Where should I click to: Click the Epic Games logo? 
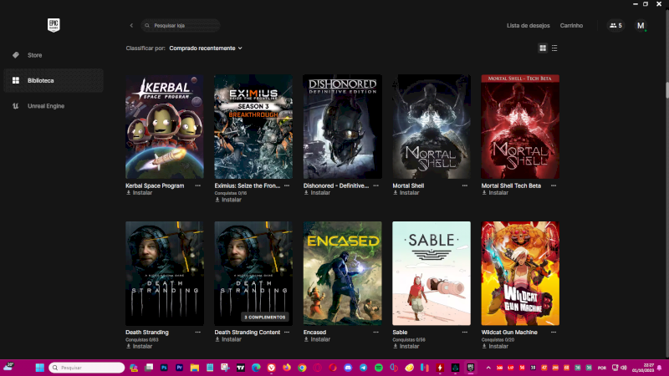point(54,25)
